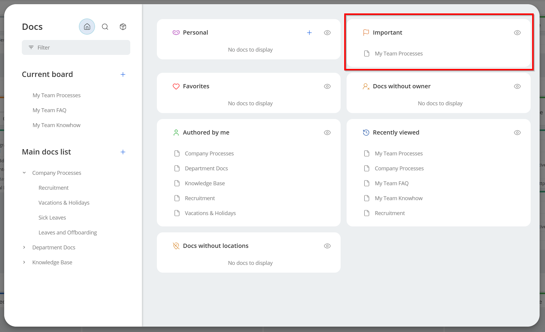Viewport: 545px width, 332px height.
Task: Open the docs search icon
Action: [x=105, y=27]
